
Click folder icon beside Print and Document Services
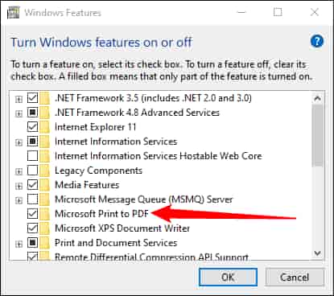(x=44, y=242)
